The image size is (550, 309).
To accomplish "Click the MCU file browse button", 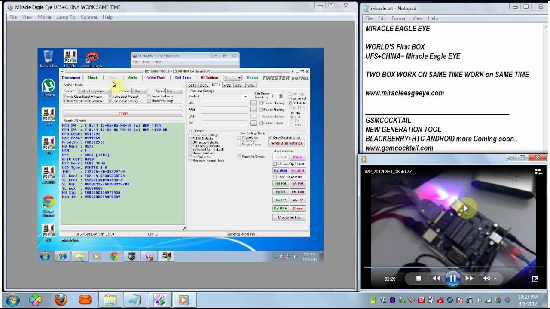I will (254, 103).
